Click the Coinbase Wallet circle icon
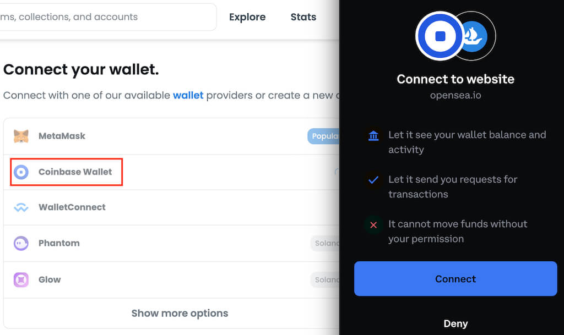Screen dimensions: 564x335 (21, 172)
